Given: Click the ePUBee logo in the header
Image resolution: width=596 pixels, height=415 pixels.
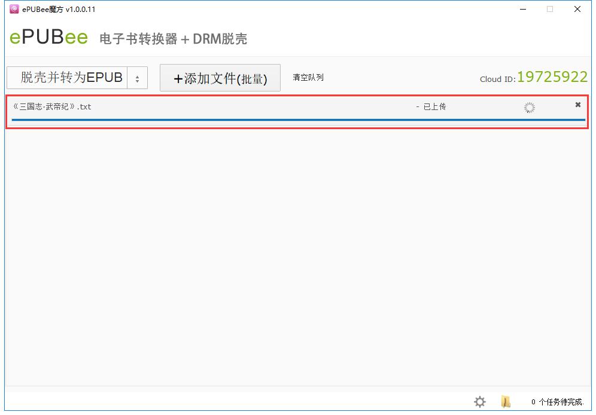Looking at the screenshot, I should click(48, 38).
